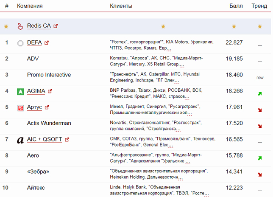The image size is (273, 197).
Task: Select the Aero company name
Action: 33,155
